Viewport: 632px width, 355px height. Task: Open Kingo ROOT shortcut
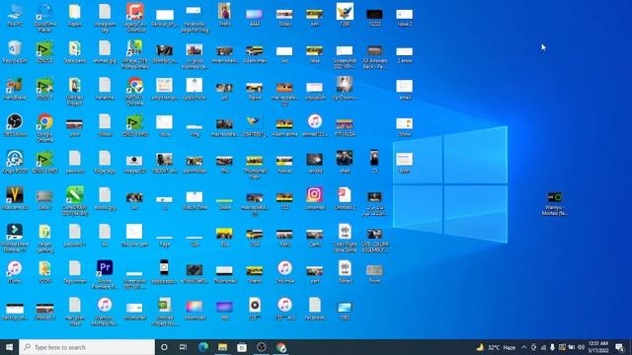click(x=15, y=162)
